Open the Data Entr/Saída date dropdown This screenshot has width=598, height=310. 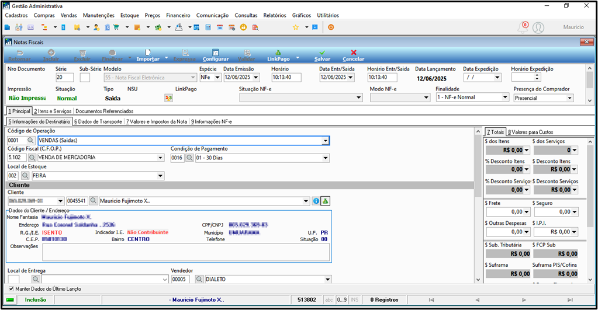tap(351, 77)
